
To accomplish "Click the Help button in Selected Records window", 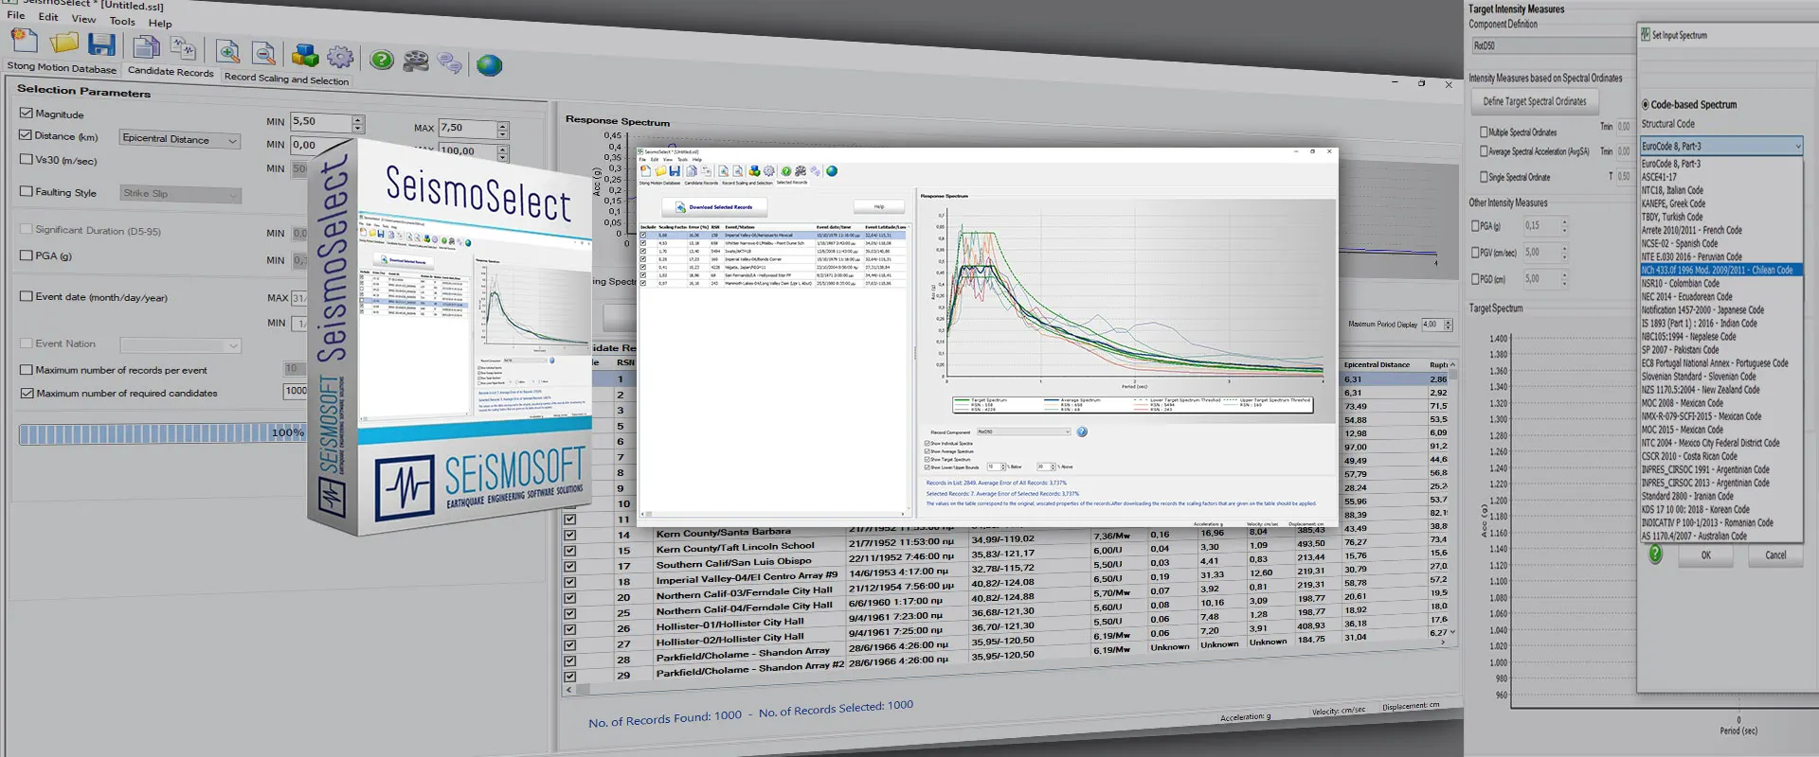I will 878,206.
